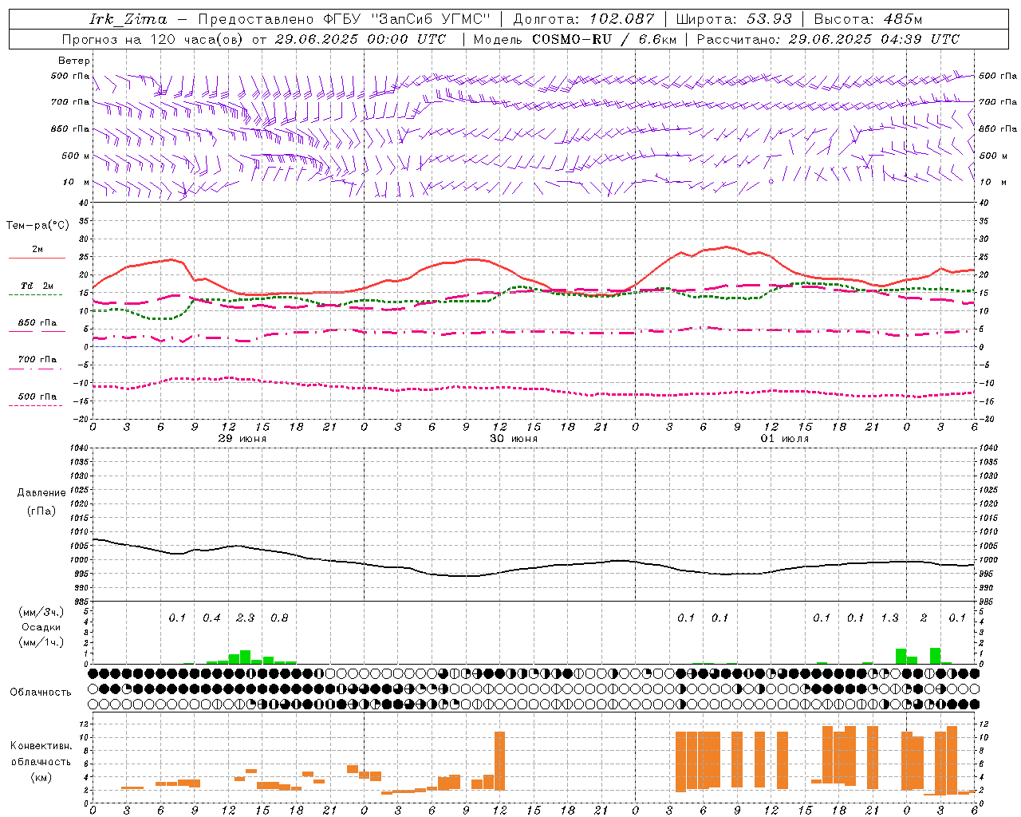
Task: Click the Рассчитано: 29.06.2025 04:39 UTC timestamp
Action: coord(828,39)
